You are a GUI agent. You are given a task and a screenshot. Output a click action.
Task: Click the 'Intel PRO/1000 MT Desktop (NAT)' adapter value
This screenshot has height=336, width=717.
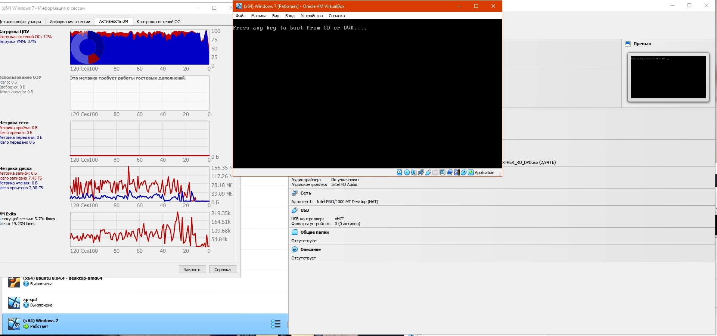[x=347, y=202]
